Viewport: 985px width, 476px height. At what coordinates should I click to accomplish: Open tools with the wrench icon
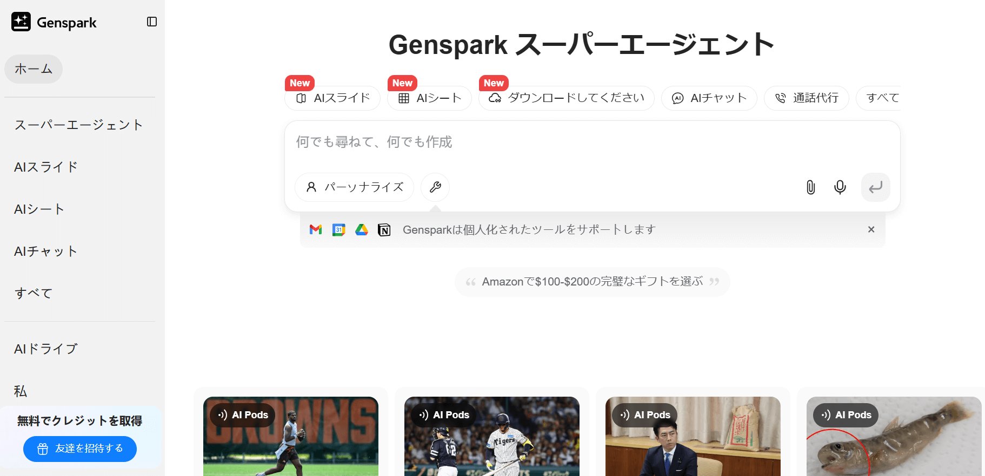click(435, 187)
